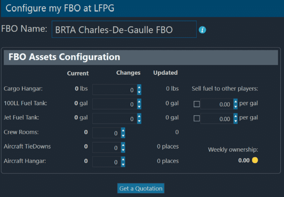Enable selling Jet fuel to other players
Viewport: 284px width, 197px height.
(197, 118)
